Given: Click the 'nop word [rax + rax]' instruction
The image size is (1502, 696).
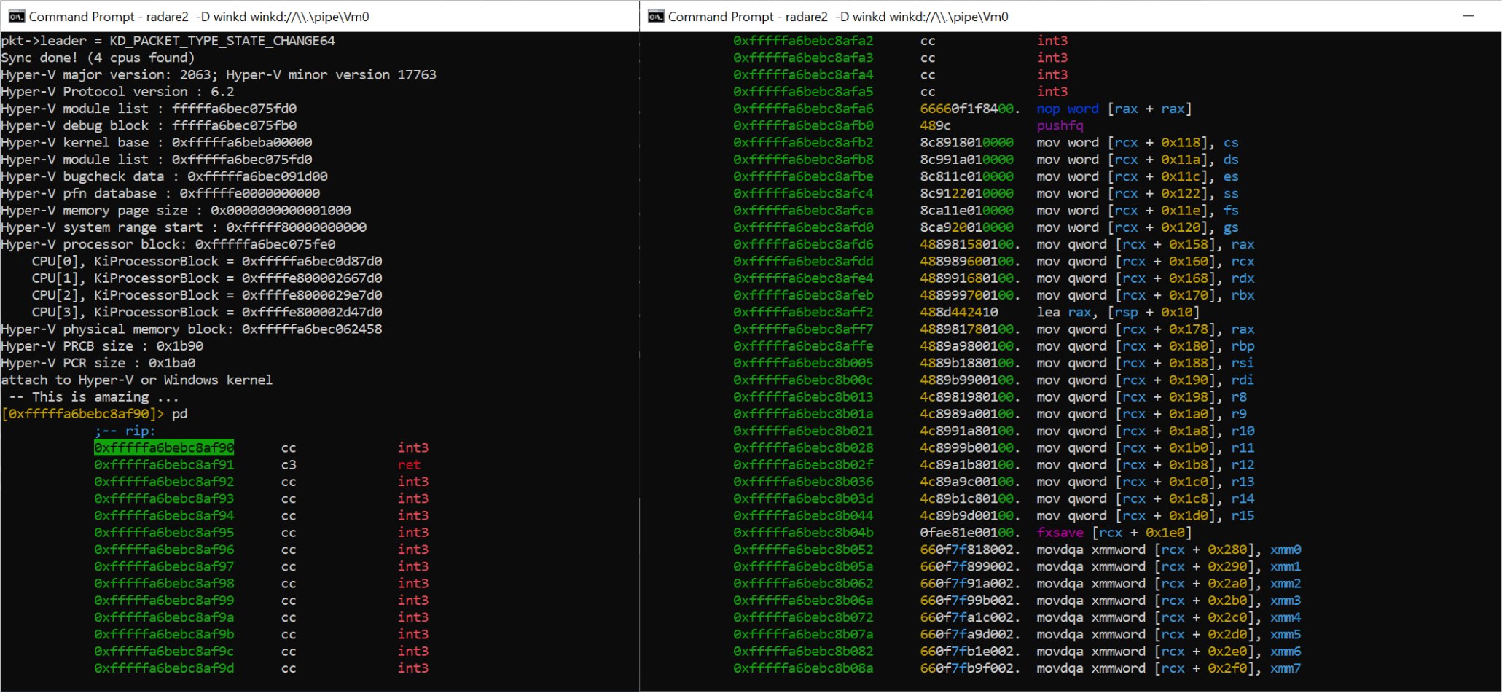Looking at the screenshot, I should (x=1114, y=109).
